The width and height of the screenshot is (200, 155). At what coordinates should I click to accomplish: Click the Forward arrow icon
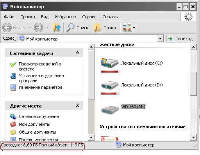coord(39,28)
